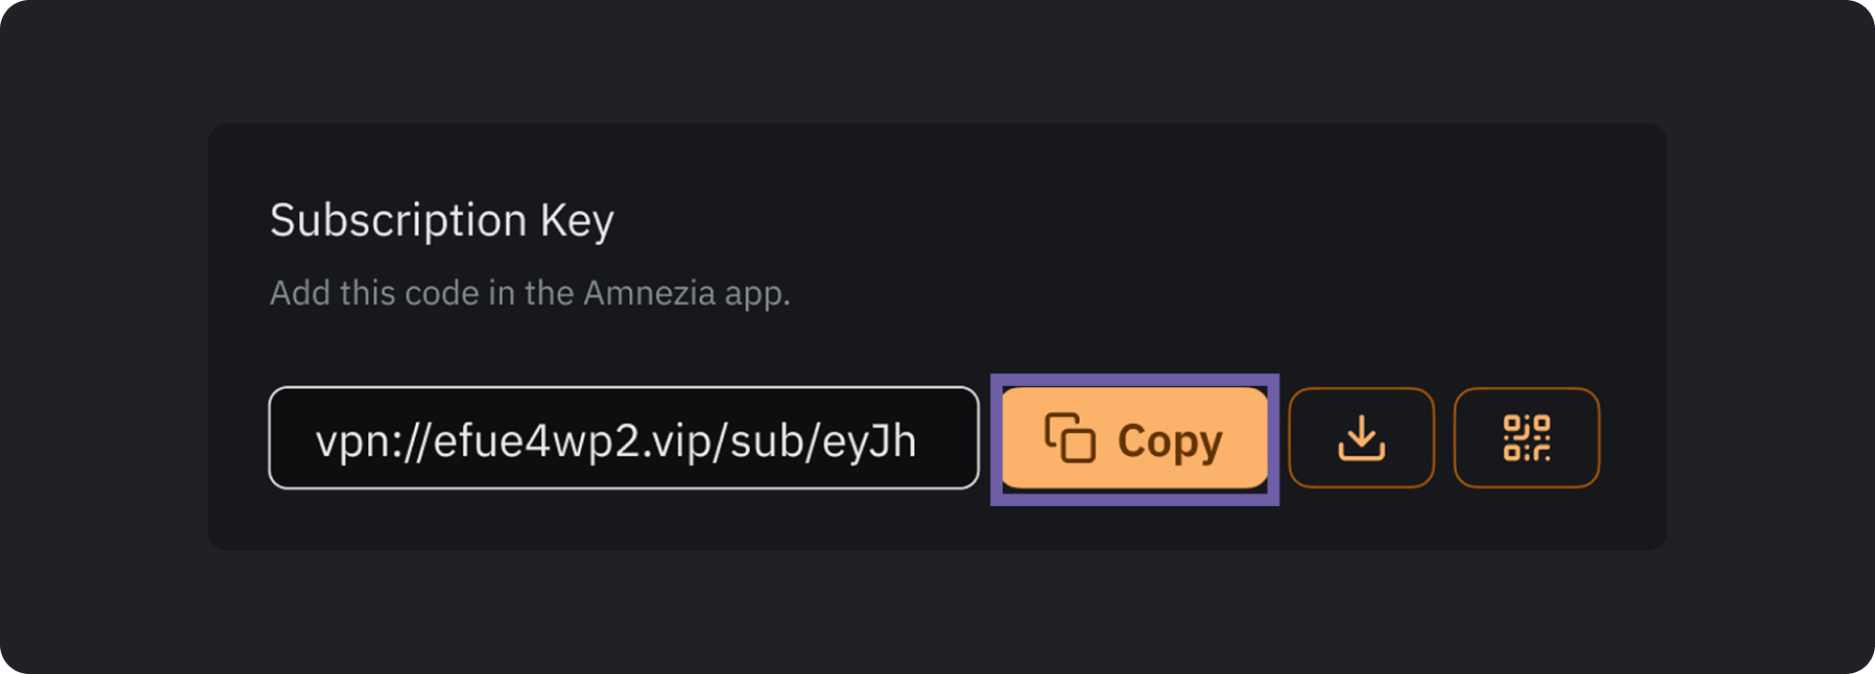Download the subscription key file

(1361, 439)
